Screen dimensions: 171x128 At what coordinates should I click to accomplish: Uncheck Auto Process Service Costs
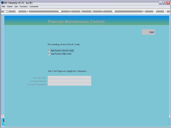point(49,50)
